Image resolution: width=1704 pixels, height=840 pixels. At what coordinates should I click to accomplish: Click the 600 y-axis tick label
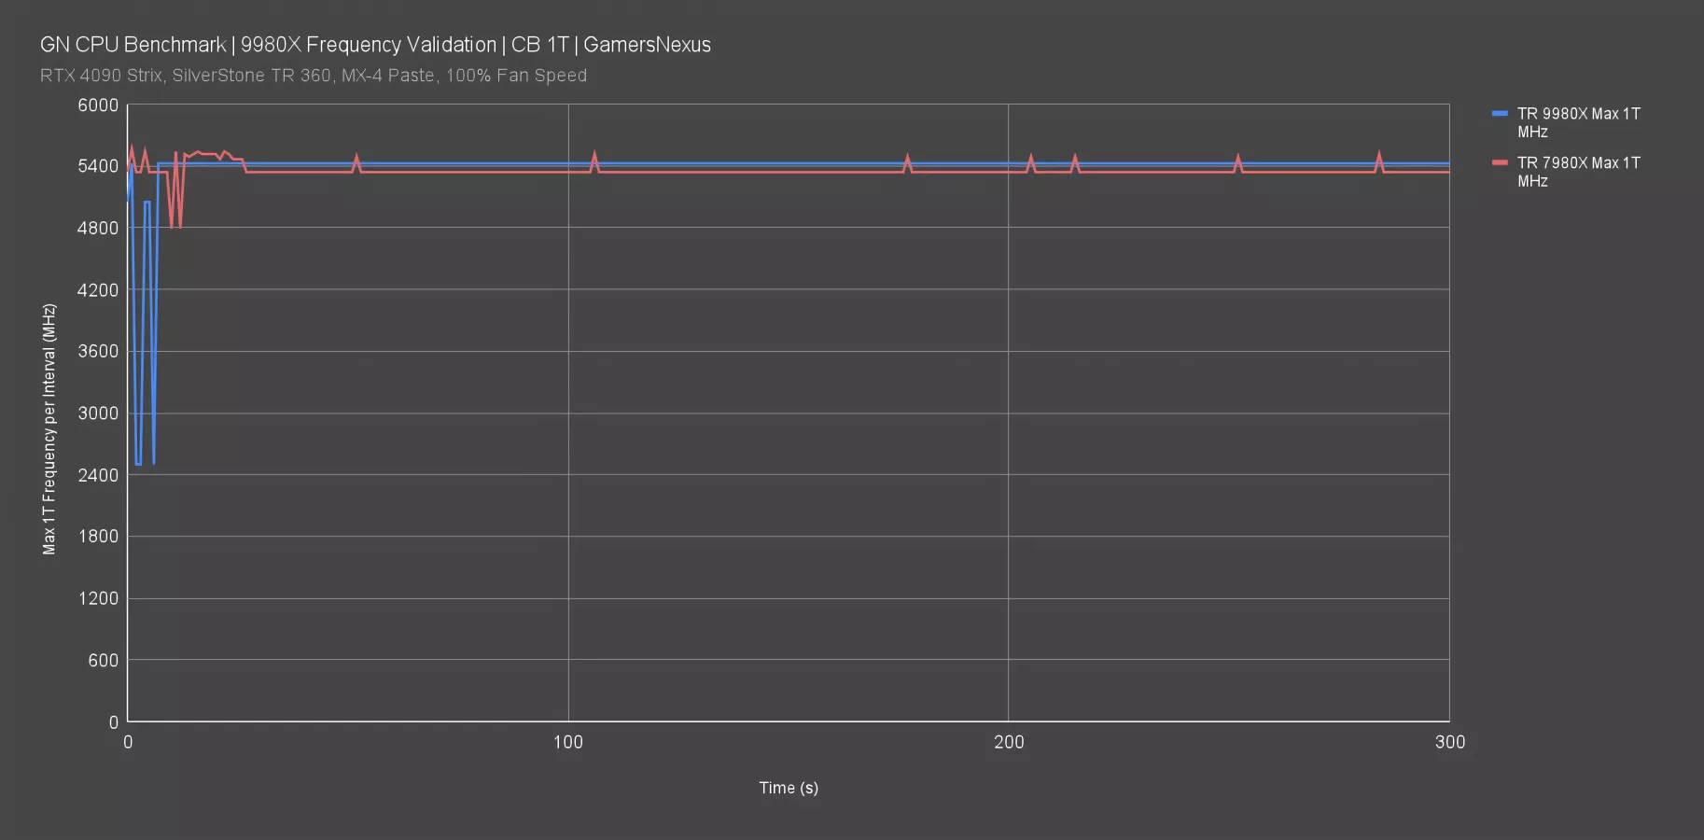[103, 661]
